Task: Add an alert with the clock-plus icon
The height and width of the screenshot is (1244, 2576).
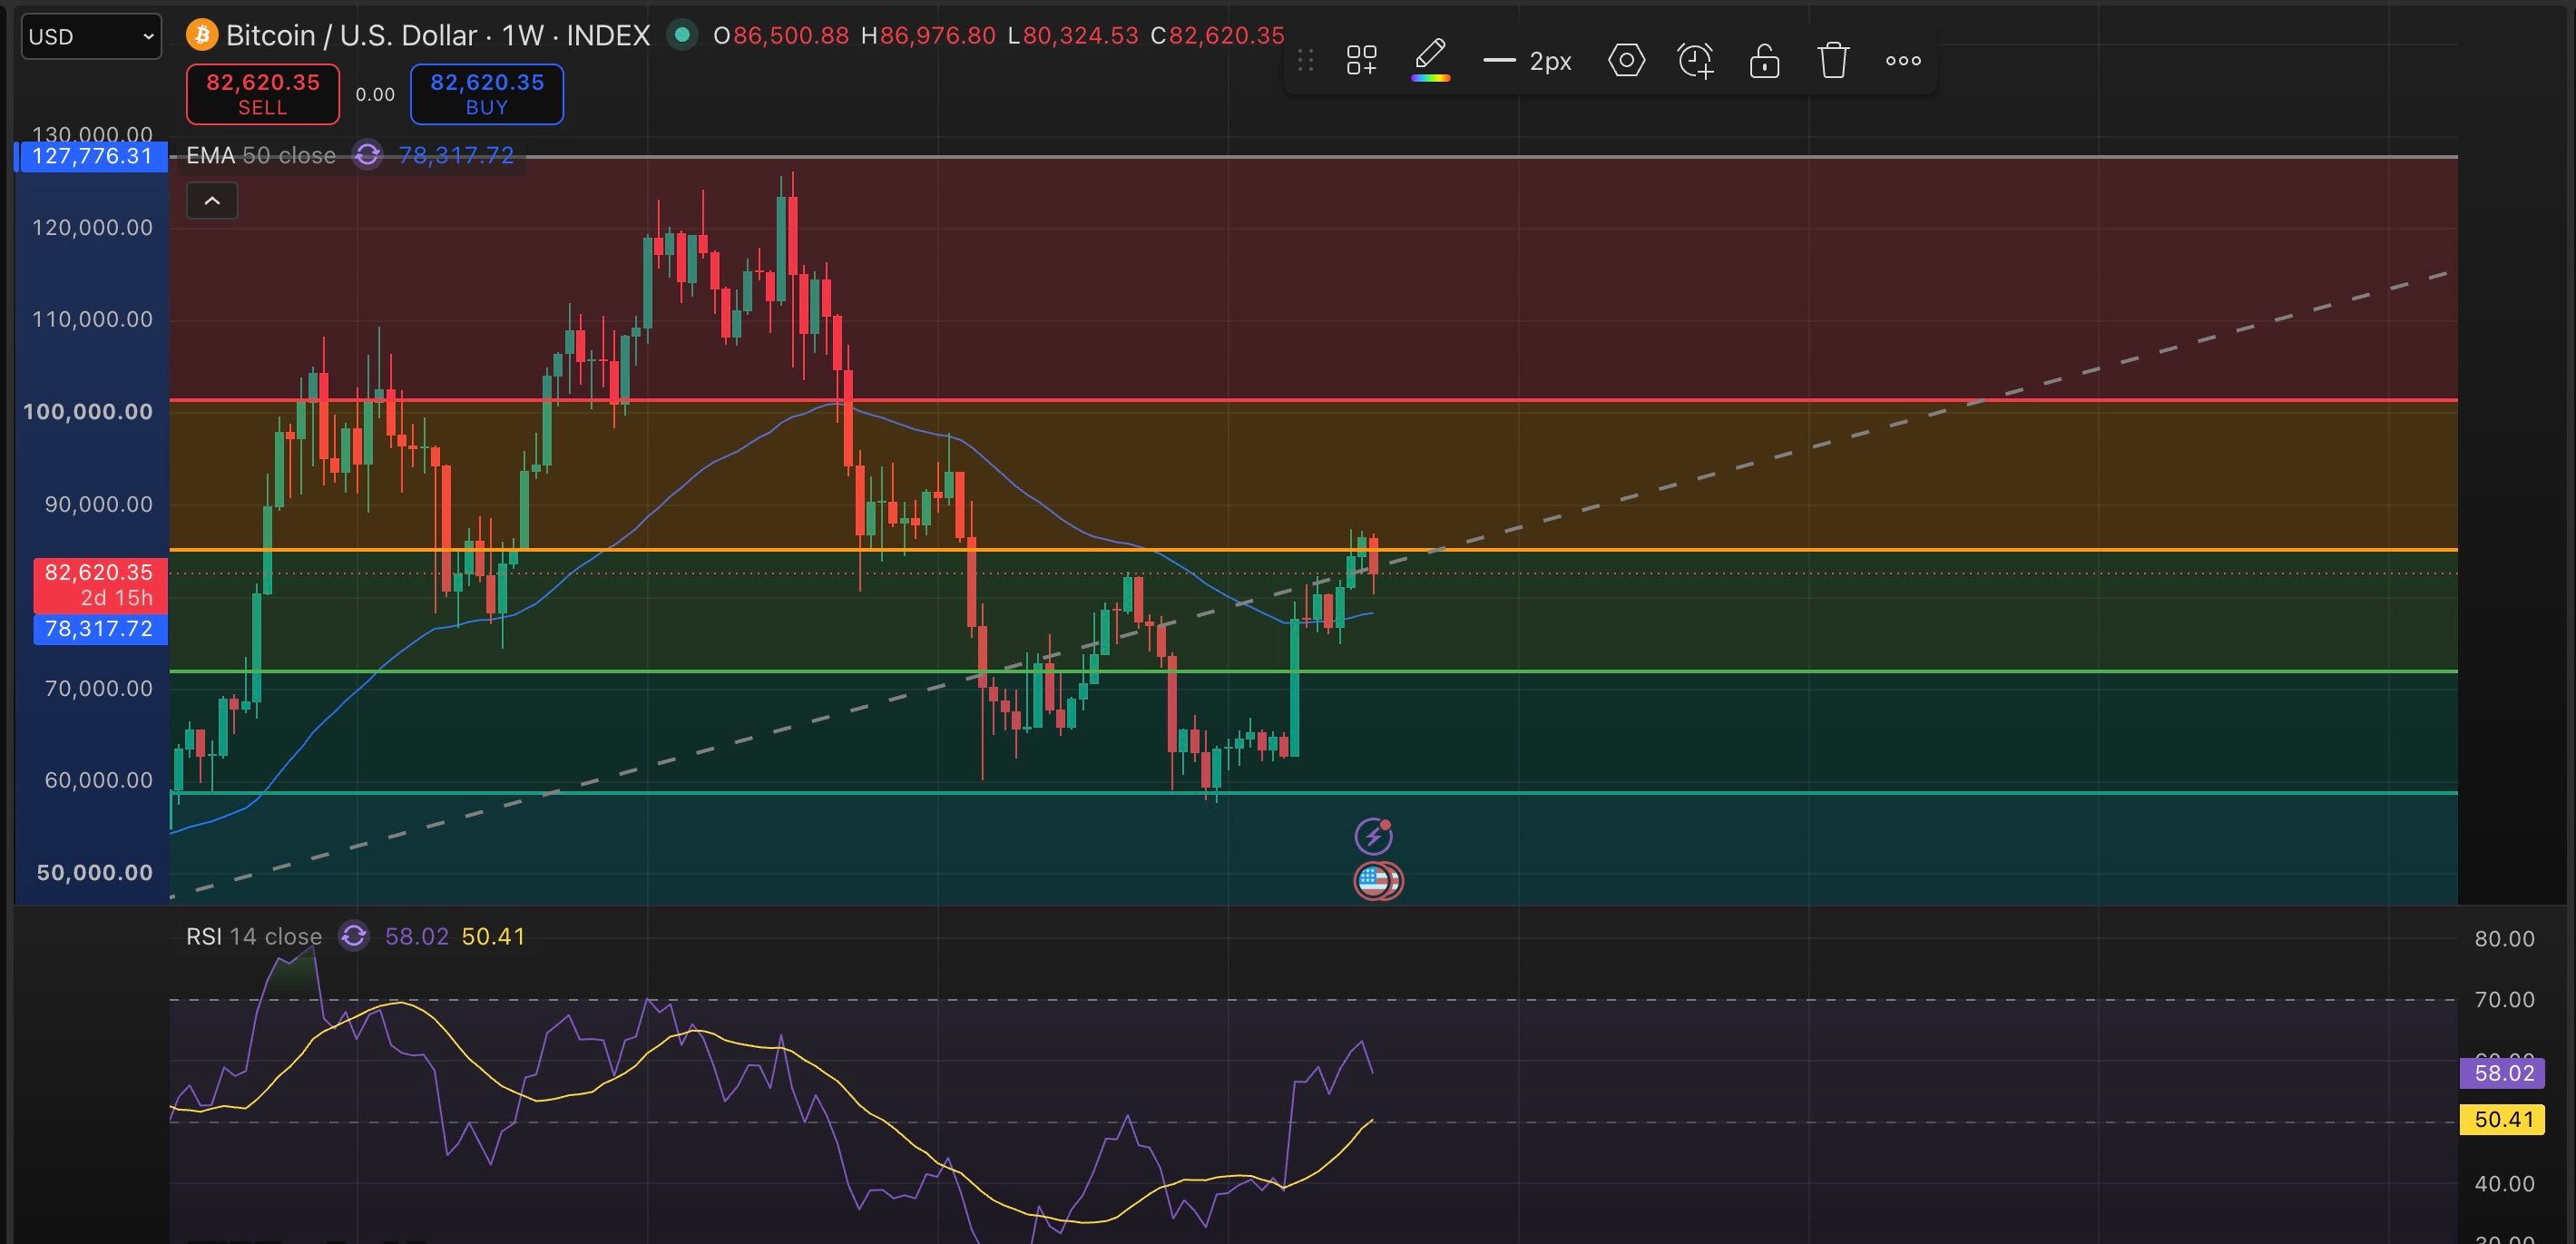Action: pos(1695,61)
